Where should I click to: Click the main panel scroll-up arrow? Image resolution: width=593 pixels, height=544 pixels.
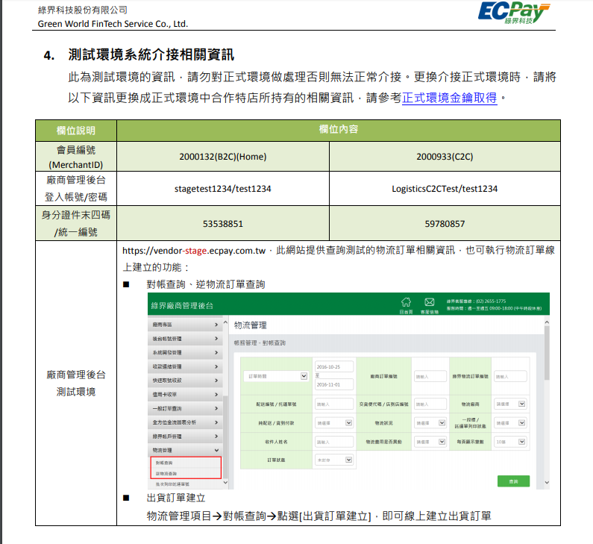pyautogui.click(x=547, y=322)
